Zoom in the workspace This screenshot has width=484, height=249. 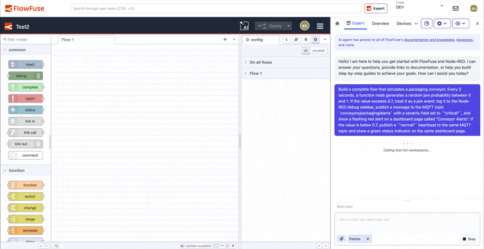click(x=233, y=246)
